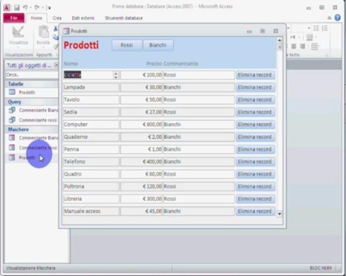Center-align text using the ribbon icon
The height and width of the screenshot is (276, 346).
point(293,46)
